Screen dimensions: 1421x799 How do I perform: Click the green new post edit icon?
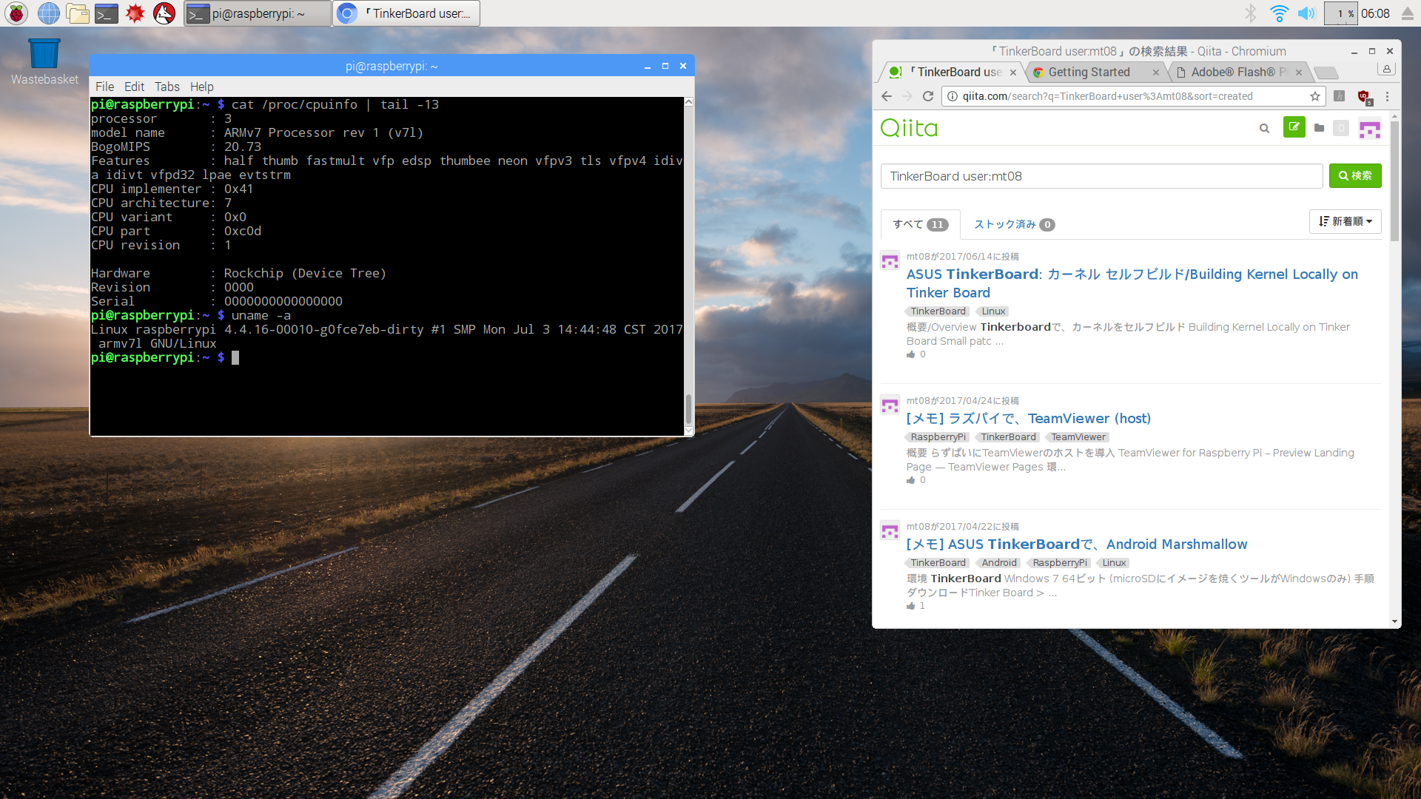[1294, 127]
